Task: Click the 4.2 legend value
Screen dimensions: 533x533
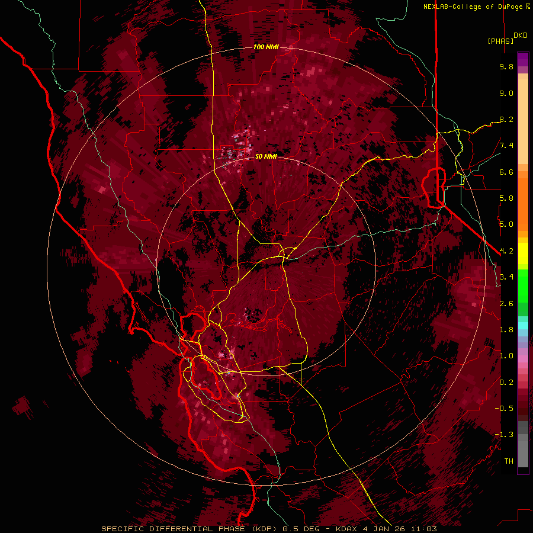Action: [x=506, y=251]
